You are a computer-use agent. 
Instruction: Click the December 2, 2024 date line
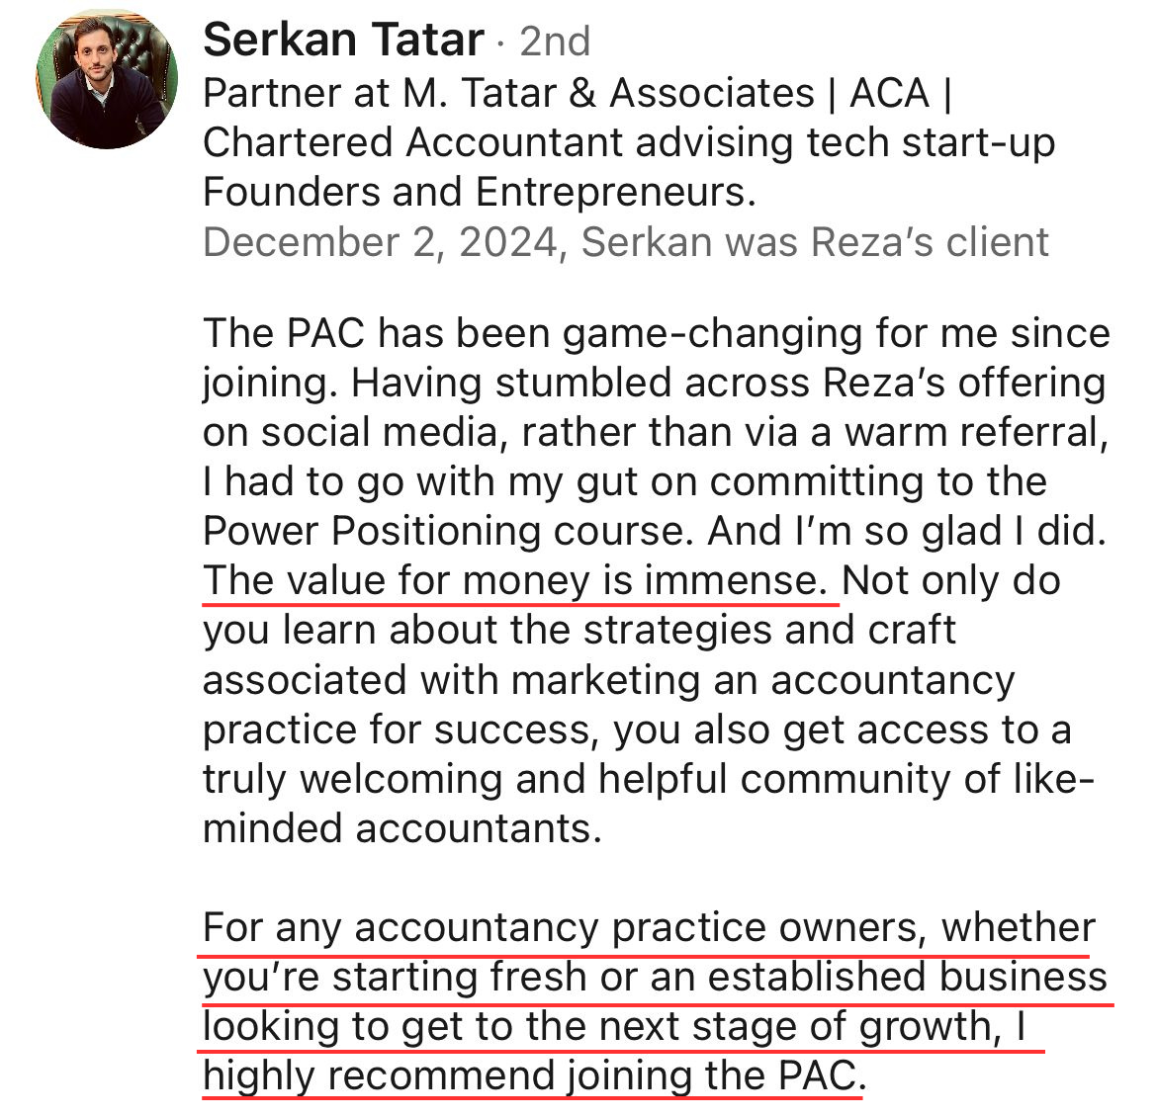pos(625,242)
